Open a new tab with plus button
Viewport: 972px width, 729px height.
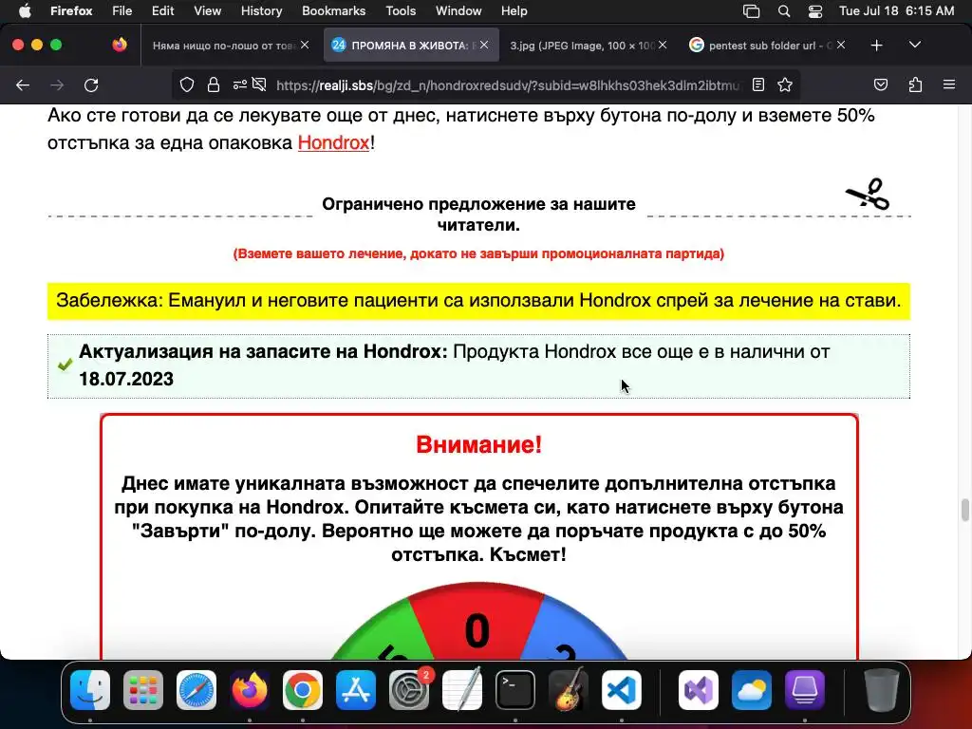876,46
